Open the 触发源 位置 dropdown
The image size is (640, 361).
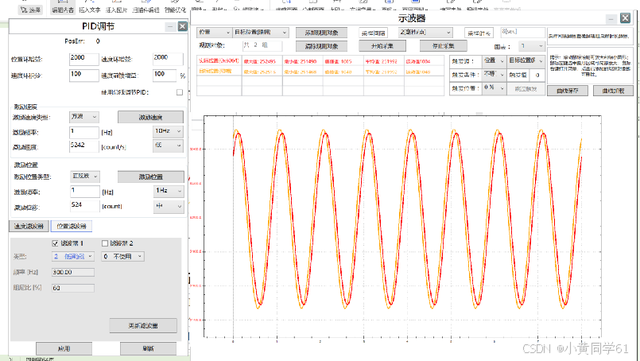coord(495,61)
